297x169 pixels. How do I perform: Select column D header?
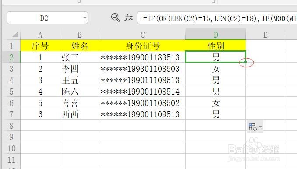pyautogui.click(x=216, y=34)
